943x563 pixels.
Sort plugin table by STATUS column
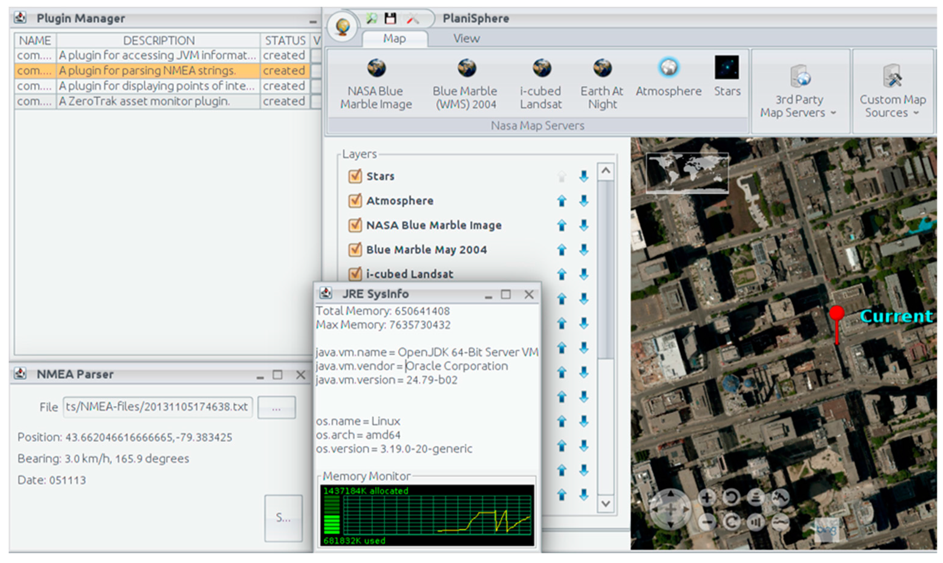285,40
